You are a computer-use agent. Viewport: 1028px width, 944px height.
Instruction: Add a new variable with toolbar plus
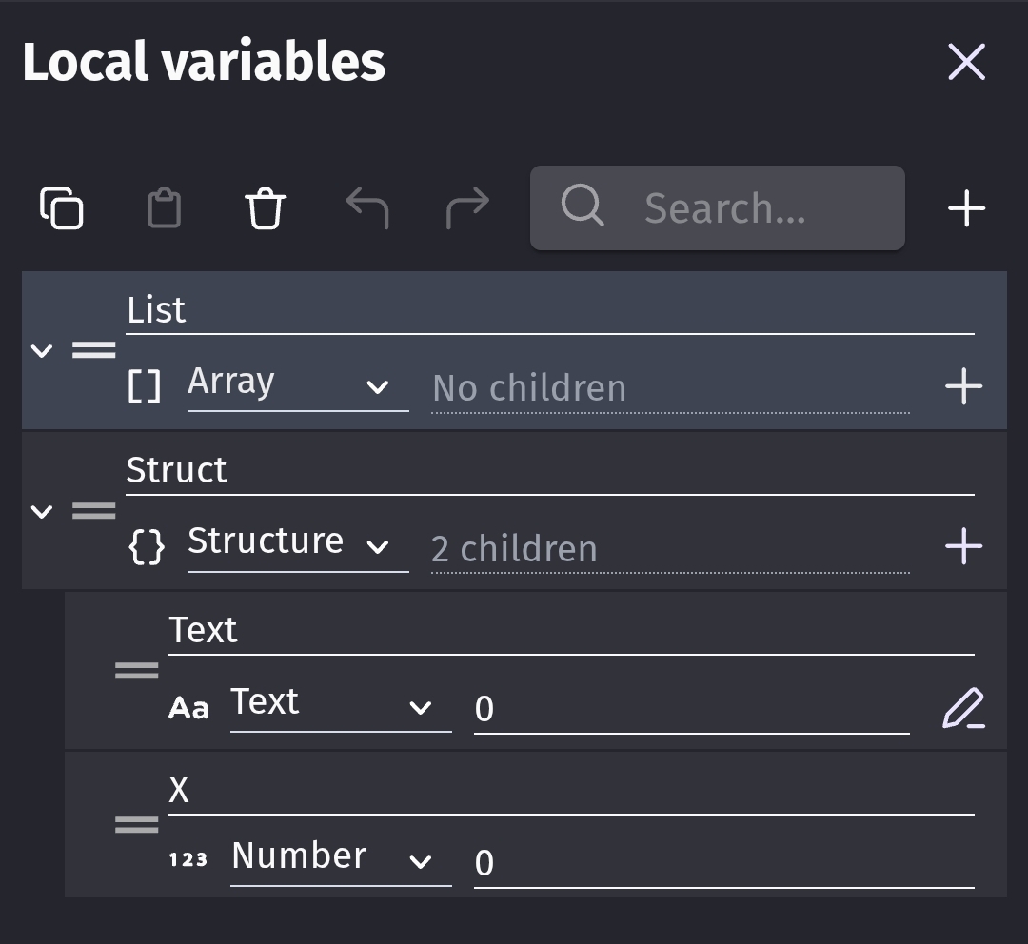pyautogui.click(x=966, y=208)
